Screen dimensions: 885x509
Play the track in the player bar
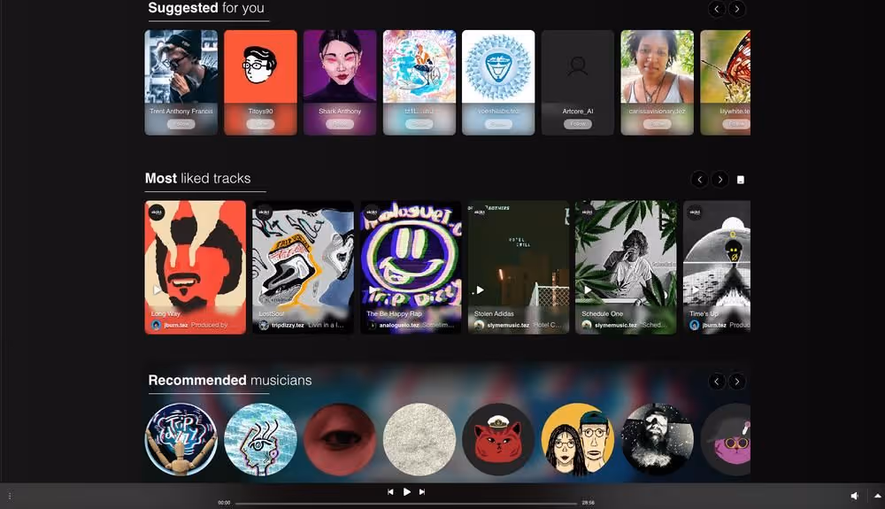coord(407,491)
